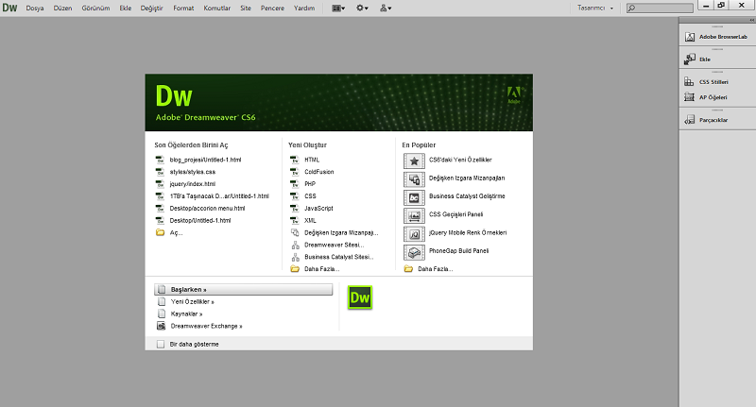Image resolution: width=756 pixels, height=407 pixels.
Task: Open recent file 1TB'a Taşınacak D...ar/Untitled-1.html
Action: pyautogui.click(x=219, y=196)
